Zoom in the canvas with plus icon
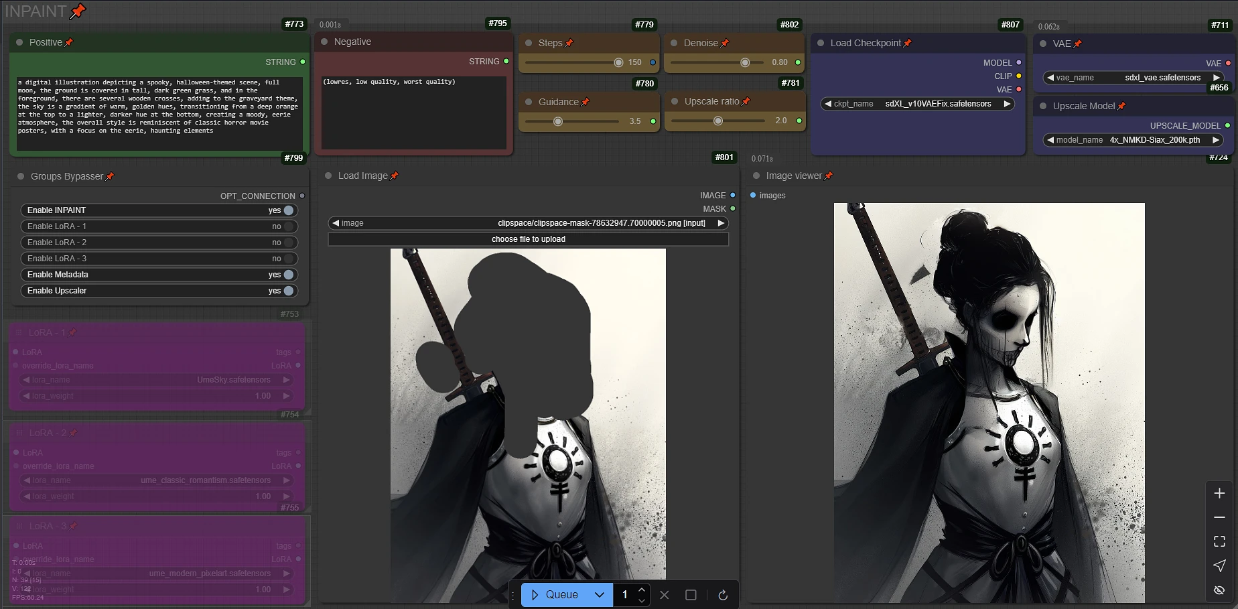1238x609 pixels. [1219, 493]
